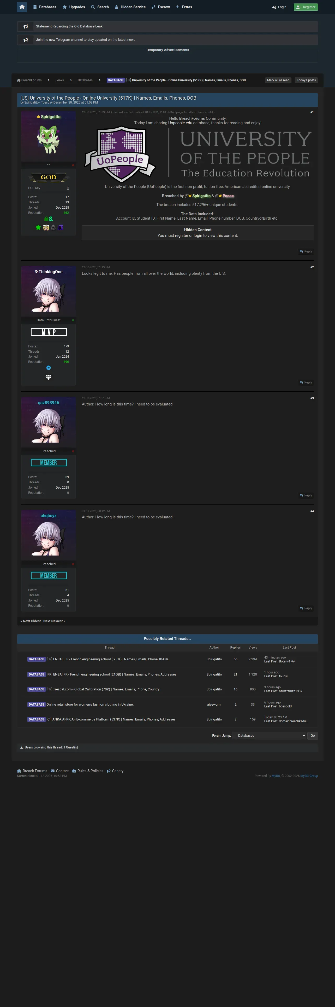
Task: Open the Uopeople.edu link in post
Action: click(180, 123)
